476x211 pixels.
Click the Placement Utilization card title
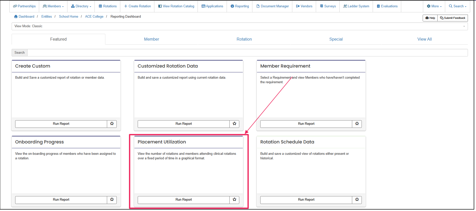pos(162,142)
